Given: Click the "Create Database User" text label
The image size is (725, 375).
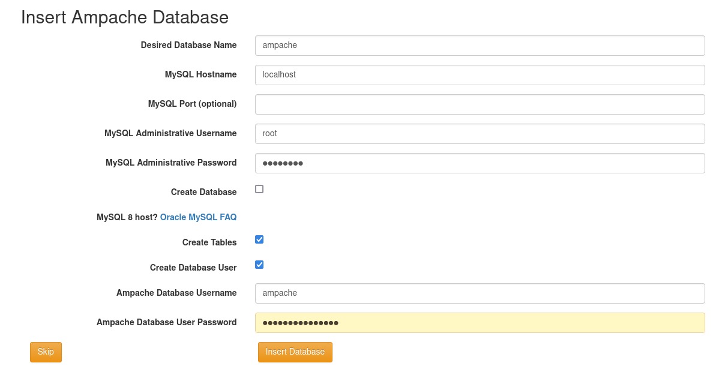Looking at the screenshot, I should (x=193, y=268).
